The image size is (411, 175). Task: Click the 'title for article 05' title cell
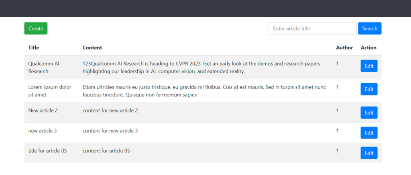[x=47, y=151]
